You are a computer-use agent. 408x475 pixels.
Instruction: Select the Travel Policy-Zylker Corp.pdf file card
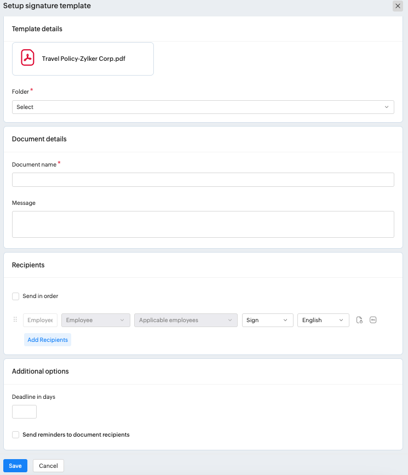click(83, 59)
